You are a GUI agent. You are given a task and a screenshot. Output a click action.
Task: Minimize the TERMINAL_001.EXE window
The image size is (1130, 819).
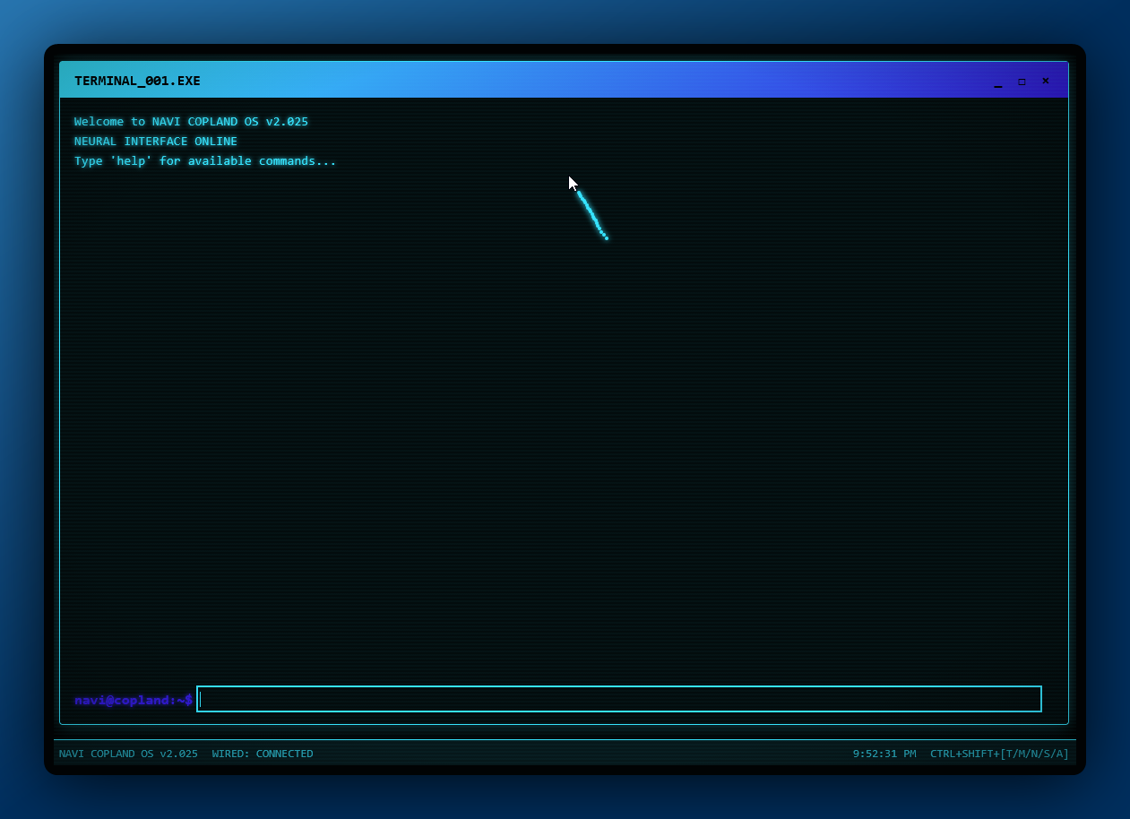998,82
